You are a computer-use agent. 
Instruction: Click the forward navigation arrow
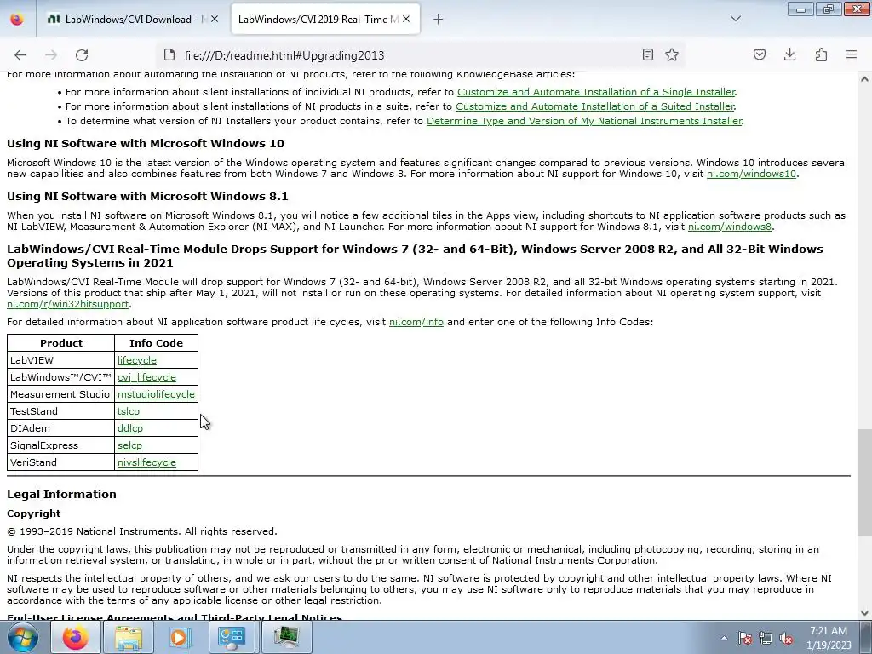(51, 55)
